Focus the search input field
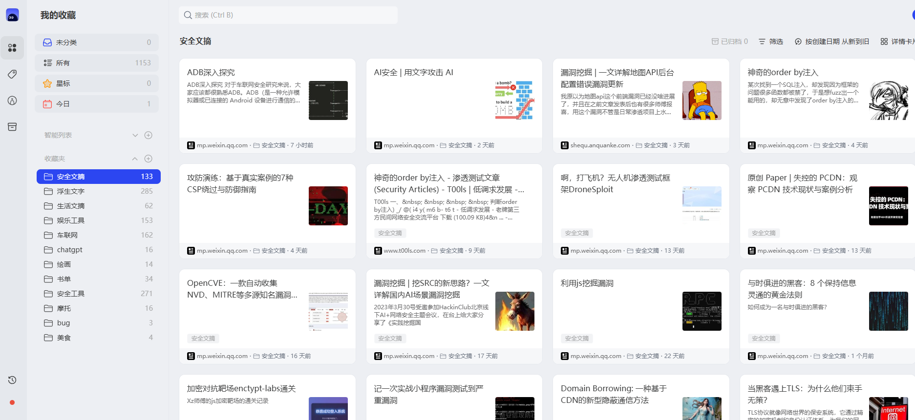This screenshot has width=915, height=420. coord(288,15)
